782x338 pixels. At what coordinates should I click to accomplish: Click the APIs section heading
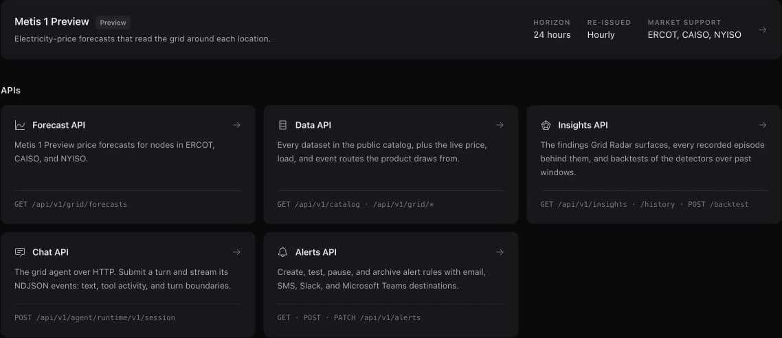[10, 91]
